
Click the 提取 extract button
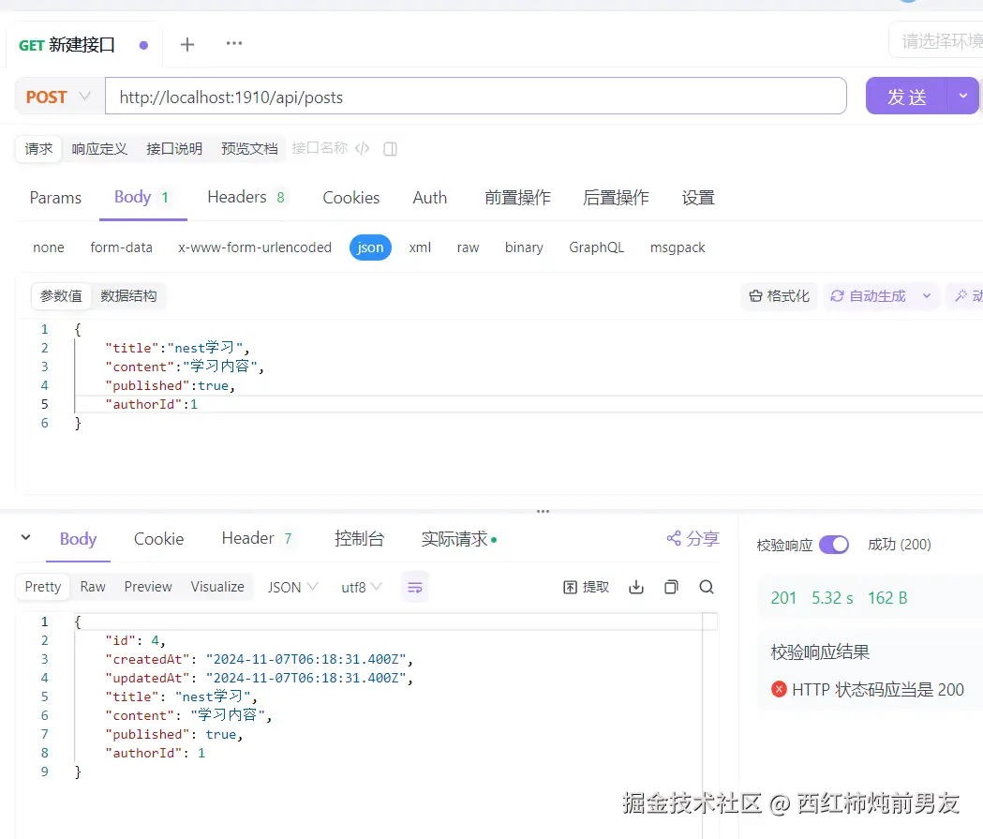pyautogui.click(x=587, y=587)
